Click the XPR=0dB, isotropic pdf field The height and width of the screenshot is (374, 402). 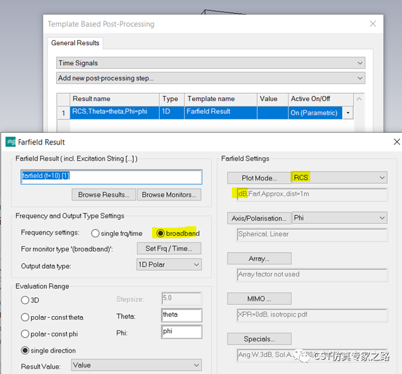(x=312, y=315)
